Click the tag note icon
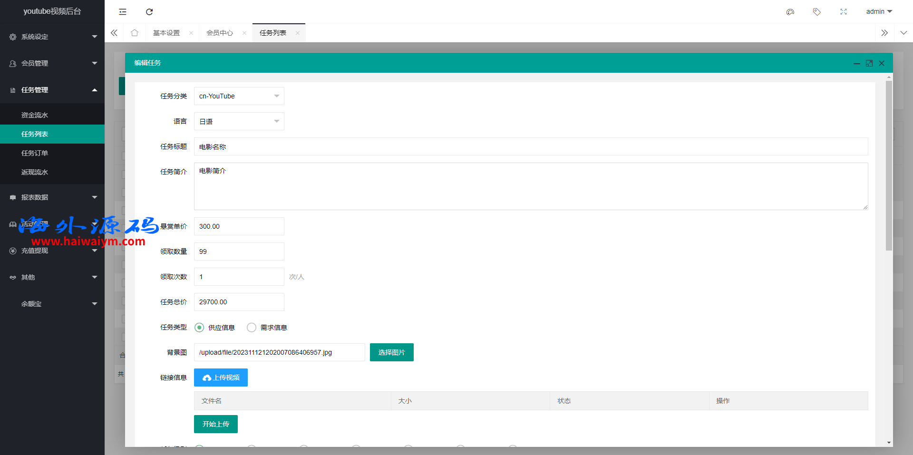 click(816, 12)
